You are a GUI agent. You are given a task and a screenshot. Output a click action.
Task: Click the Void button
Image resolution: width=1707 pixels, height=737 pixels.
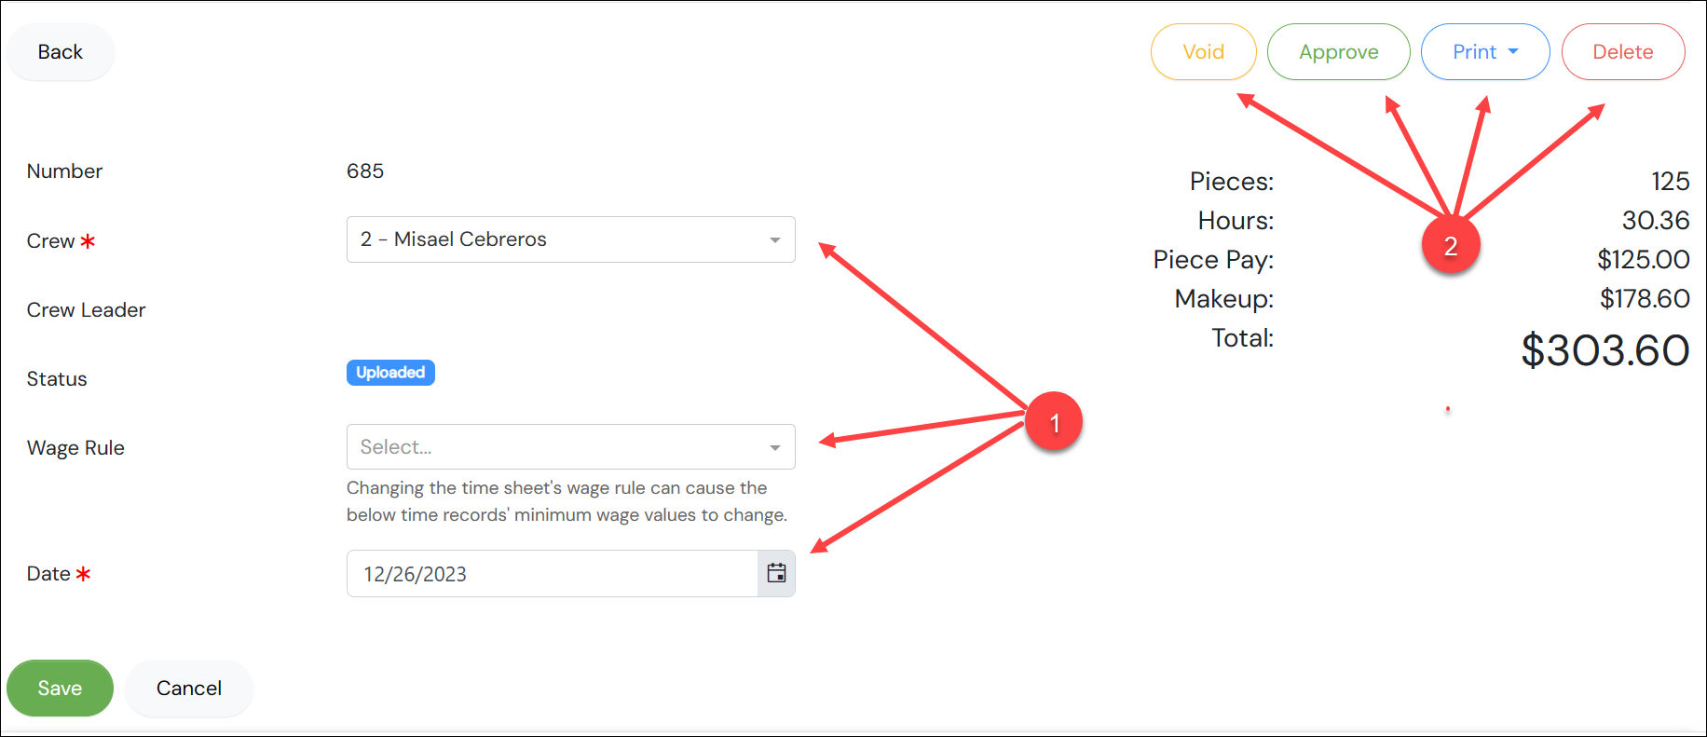(x=1203, y=52)
